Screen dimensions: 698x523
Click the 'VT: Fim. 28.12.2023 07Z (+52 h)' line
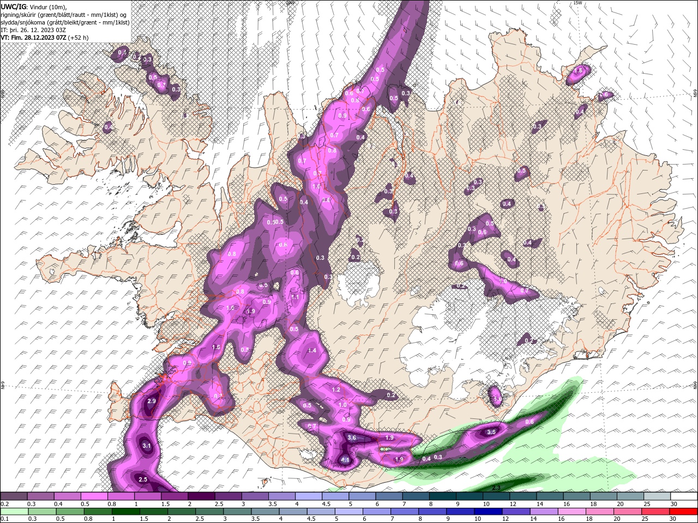pos(45,38)
